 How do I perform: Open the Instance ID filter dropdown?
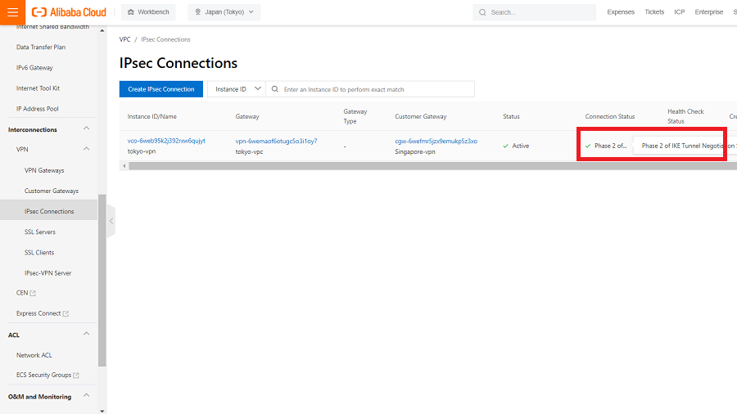[238, 89]
